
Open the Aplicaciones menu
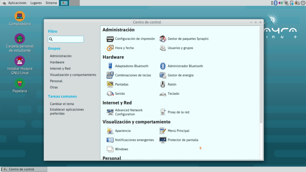(x=17, y=3)
